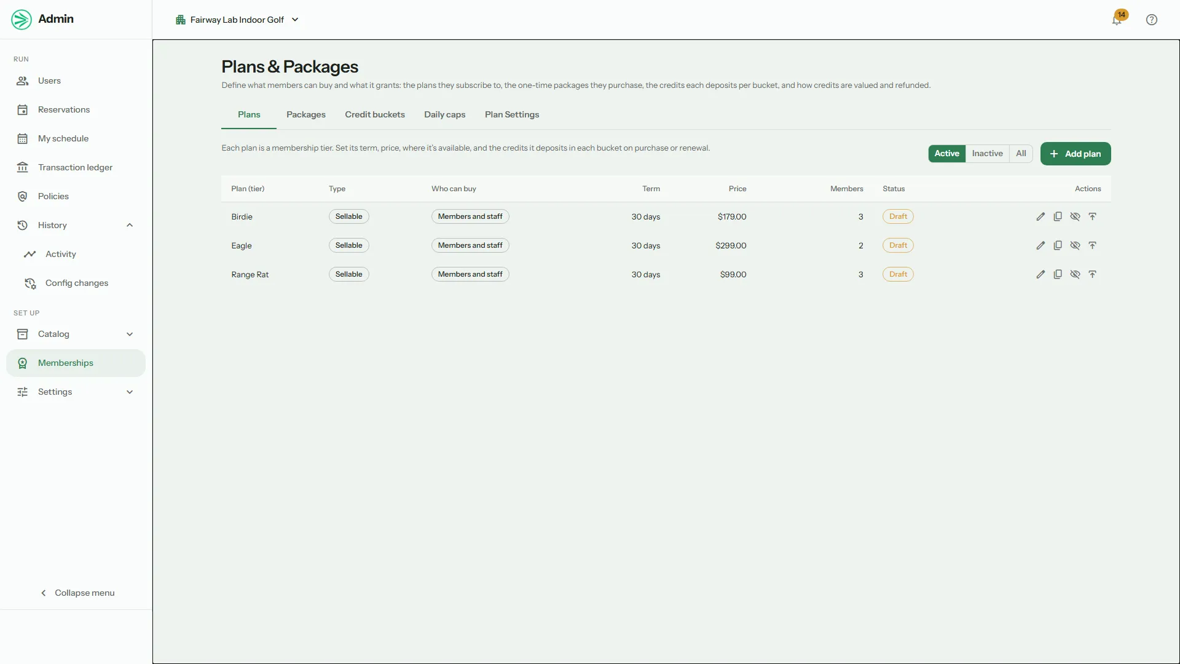
Task: Switch to the Daily caps tab
Action: [x=444, y=114]
